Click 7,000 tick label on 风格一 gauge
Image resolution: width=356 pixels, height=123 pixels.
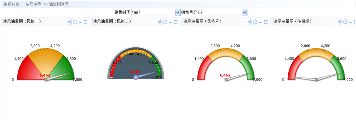click(x=77, y=79)
